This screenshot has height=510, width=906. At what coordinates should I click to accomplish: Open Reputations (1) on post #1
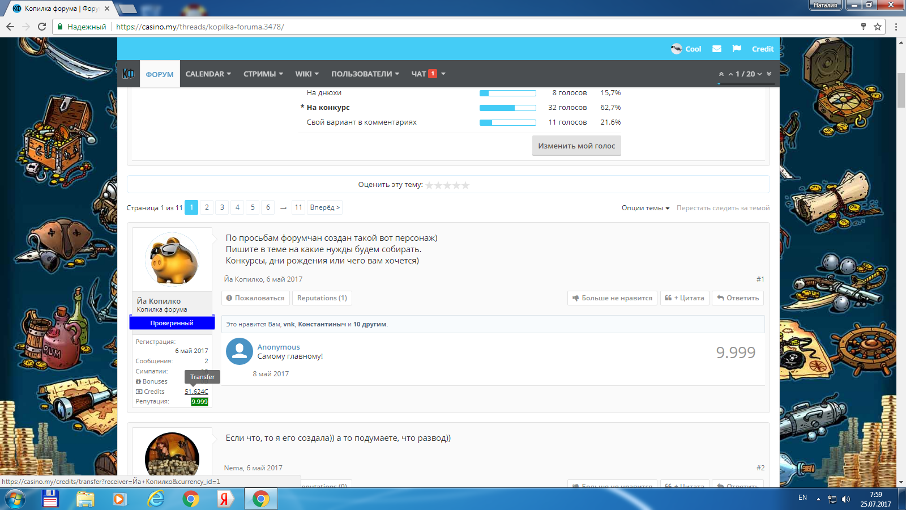point(322,298)
